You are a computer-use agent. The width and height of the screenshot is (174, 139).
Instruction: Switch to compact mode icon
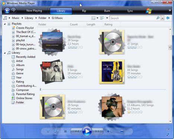[168, 134]
